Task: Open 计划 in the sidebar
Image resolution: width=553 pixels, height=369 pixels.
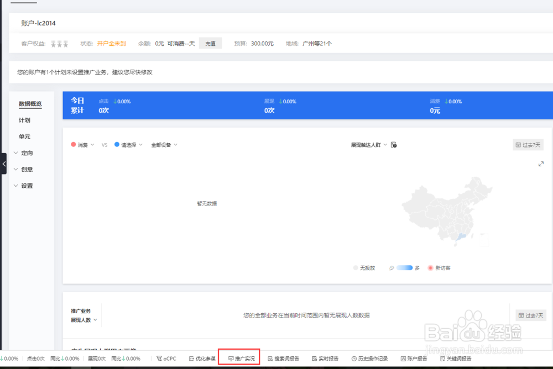Action: coord(25,120)
